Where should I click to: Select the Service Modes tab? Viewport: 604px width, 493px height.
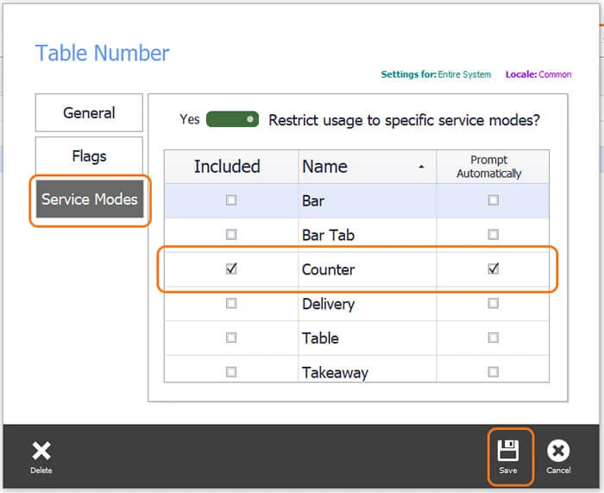point(90,199)
